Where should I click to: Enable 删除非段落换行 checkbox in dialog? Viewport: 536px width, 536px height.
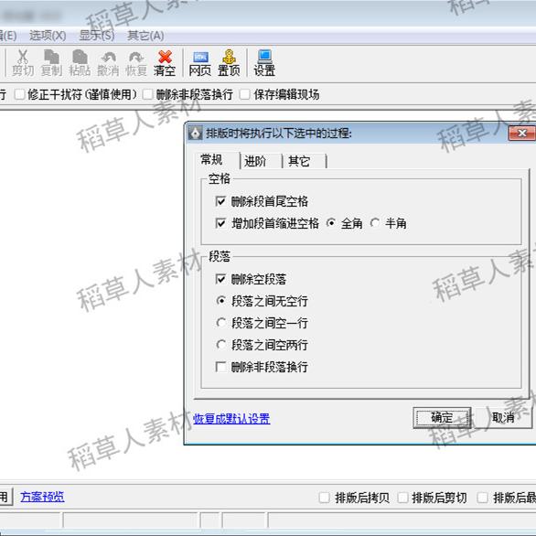point(220,367)
